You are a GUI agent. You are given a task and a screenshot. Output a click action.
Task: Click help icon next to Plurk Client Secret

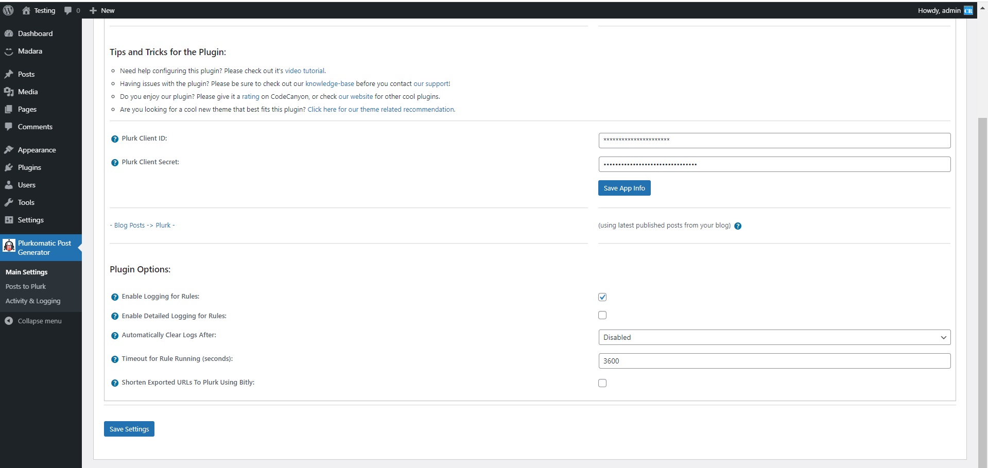pos(115,163)
